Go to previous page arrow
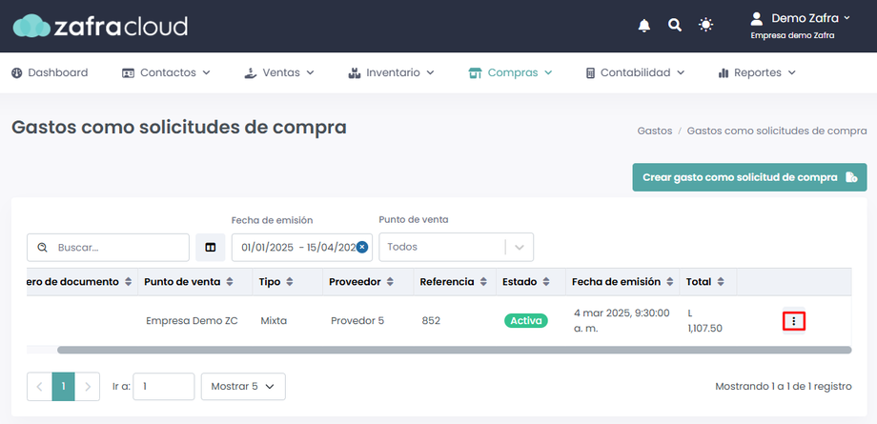877x424 pixels. (x=40, y=387)
